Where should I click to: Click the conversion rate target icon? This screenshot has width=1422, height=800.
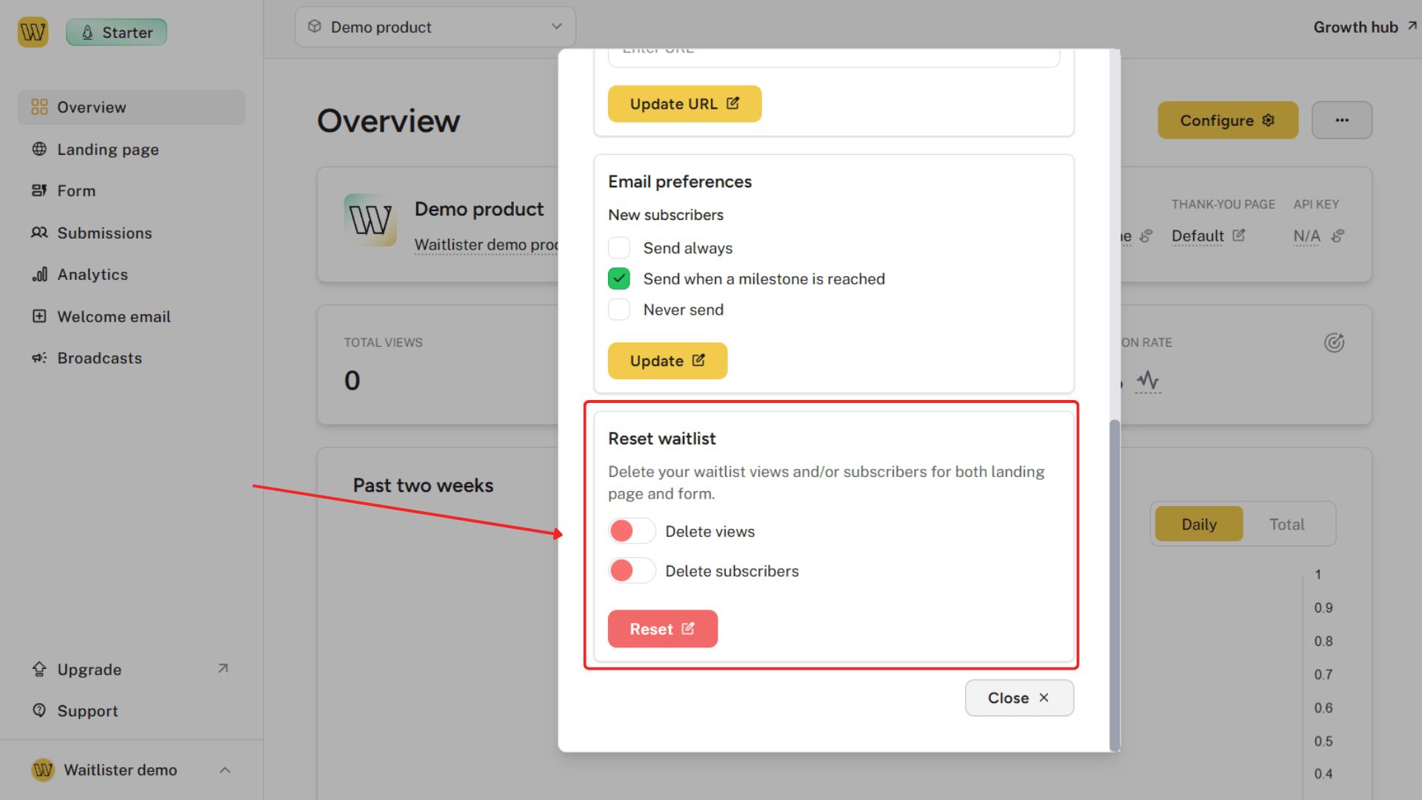(1334, 342)
